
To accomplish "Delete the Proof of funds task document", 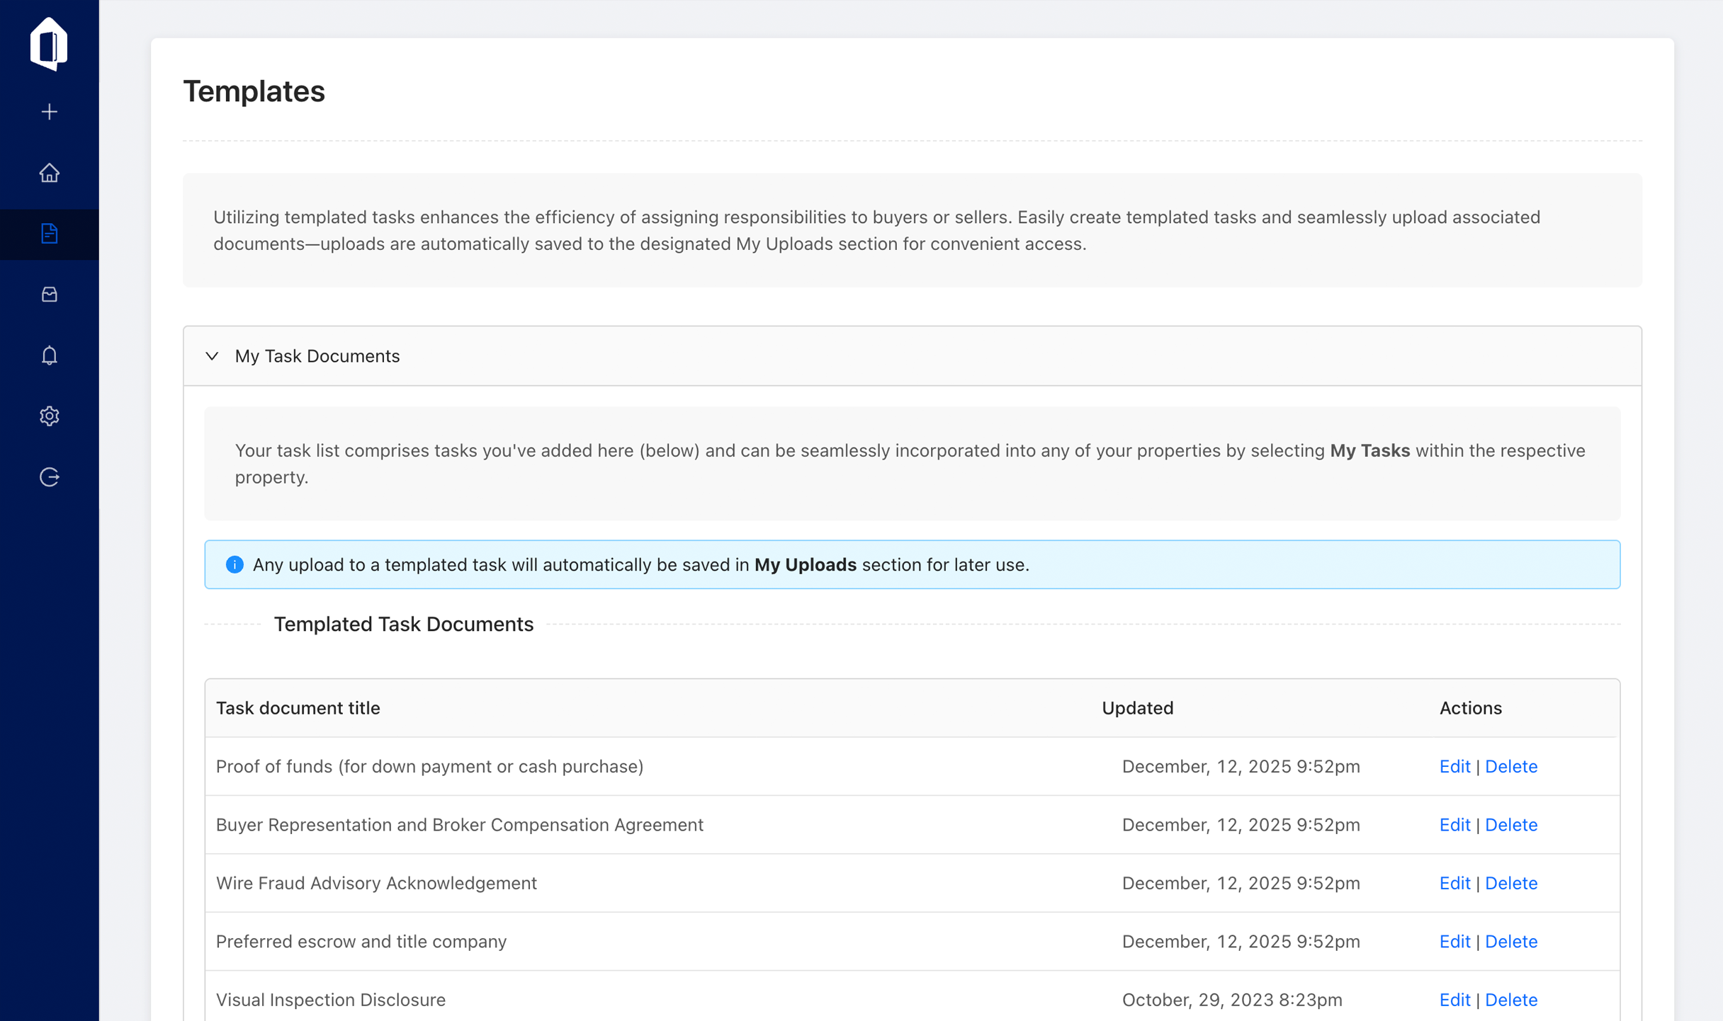I will click(x=1511, y=766).
